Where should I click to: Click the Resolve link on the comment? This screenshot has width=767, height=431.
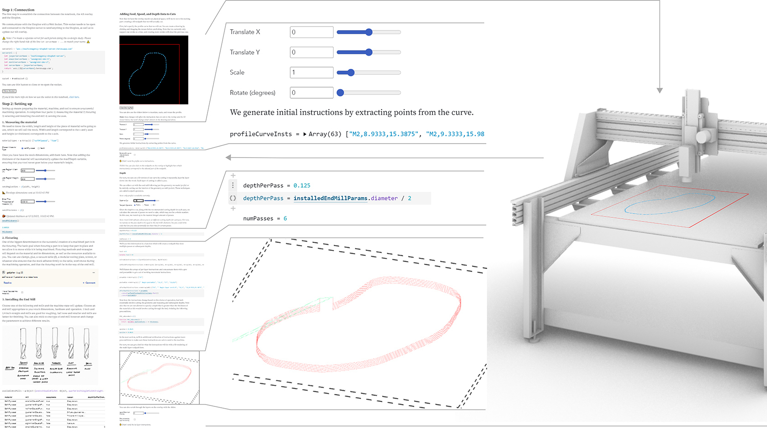(7, 283)
